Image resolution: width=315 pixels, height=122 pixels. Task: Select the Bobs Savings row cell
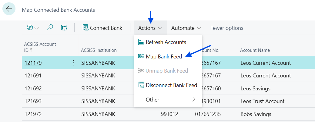(x=256, y=114)
